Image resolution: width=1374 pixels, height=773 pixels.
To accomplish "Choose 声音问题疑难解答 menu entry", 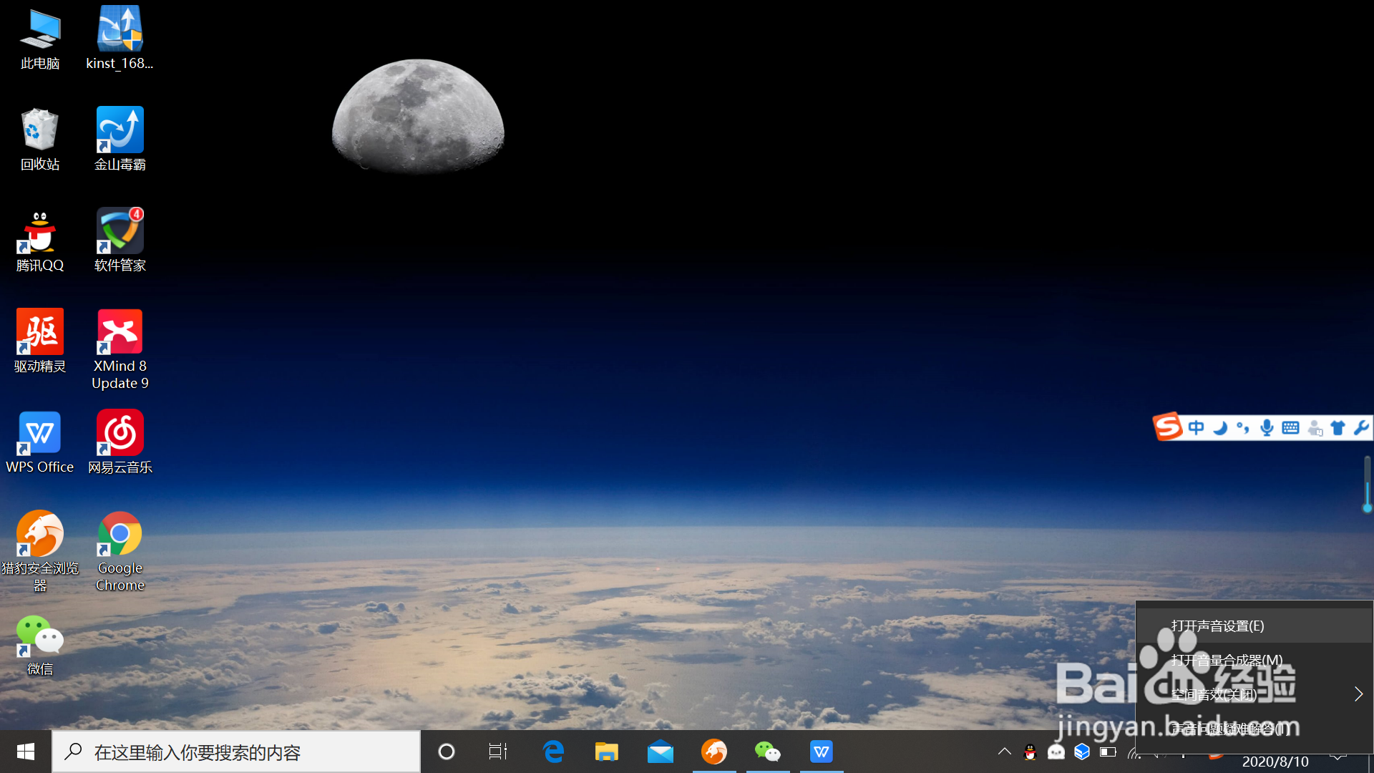I will click(x=1254, y=729).
